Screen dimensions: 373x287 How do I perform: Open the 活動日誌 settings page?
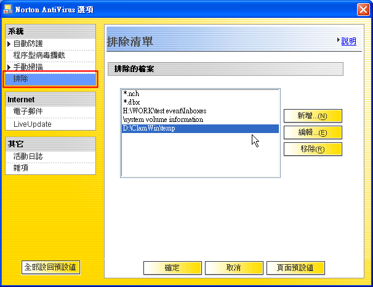coord(28,156)
